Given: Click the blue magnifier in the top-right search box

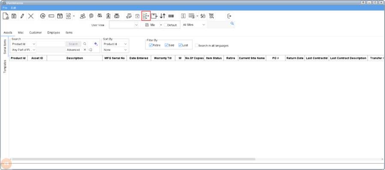Looking at the screenshot, I should 232,23.
